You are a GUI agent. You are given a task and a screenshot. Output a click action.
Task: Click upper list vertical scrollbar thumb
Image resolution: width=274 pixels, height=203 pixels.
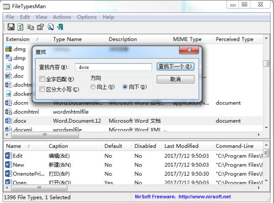[266, 63]
